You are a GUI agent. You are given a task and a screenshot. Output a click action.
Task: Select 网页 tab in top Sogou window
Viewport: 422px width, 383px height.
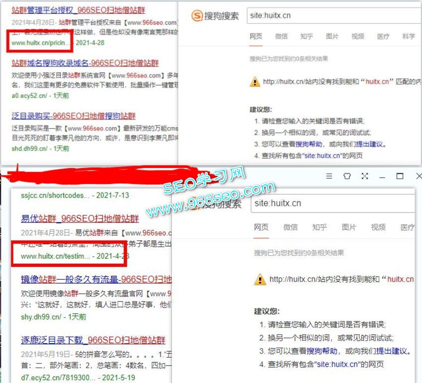pyautogui.click(x=256, y=36)
